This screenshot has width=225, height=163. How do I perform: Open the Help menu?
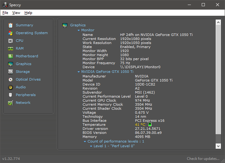click(x=28, y=13)
